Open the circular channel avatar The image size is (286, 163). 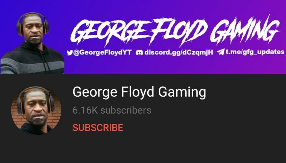coord(36,111)
